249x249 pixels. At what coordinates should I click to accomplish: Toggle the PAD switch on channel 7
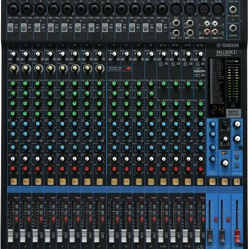point(91,28)
